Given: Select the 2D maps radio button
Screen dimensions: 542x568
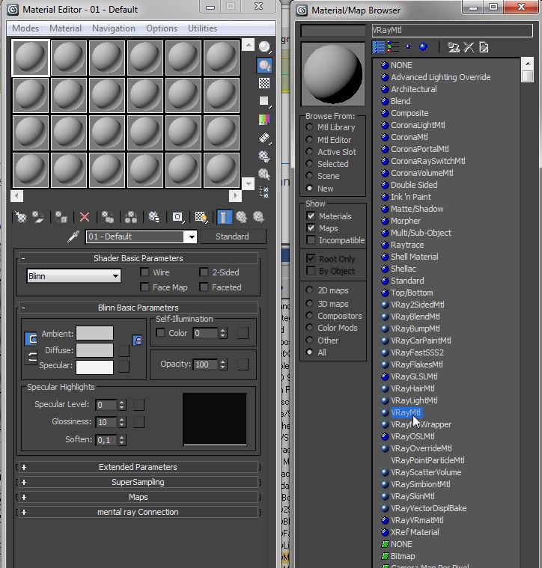Looking at the screenshot, I should coord(309,290).
